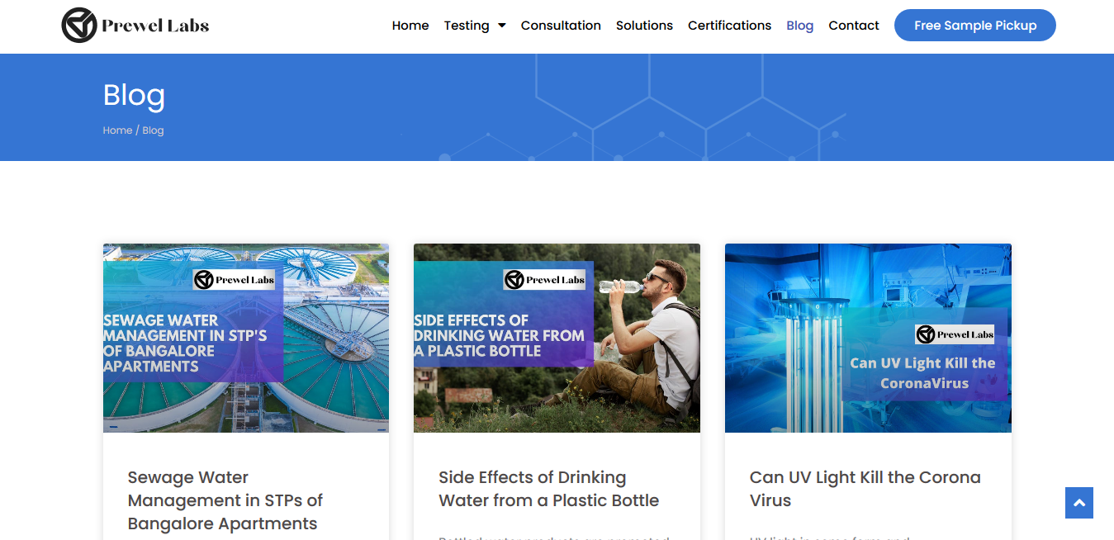Expand the Testing dropdown arrow
The image size is (1114, 540).
[x=501, y=26]
